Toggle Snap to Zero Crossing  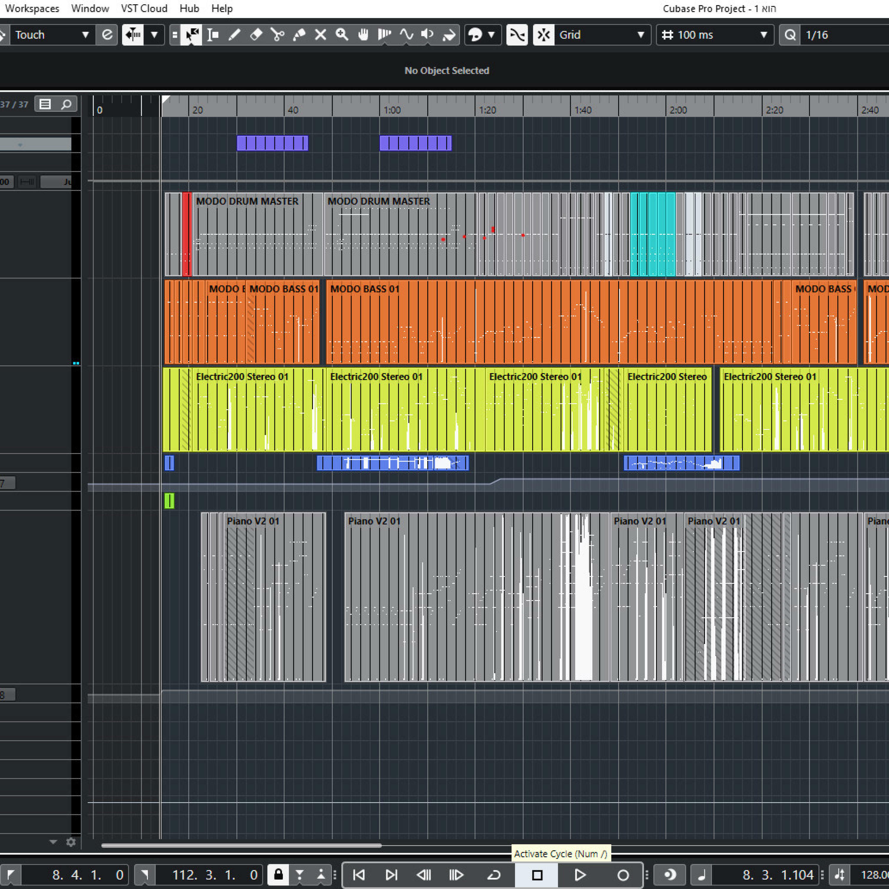517,34
